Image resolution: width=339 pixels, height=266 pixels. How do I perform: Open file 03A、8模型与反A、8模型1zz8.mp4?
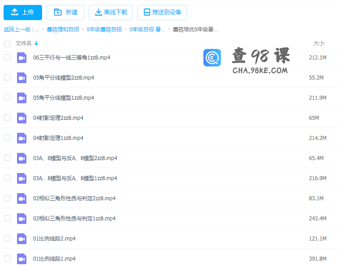point(75,178)
